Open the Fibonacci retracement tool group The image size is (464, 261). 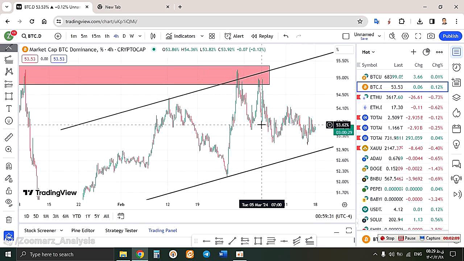(9, 59)
